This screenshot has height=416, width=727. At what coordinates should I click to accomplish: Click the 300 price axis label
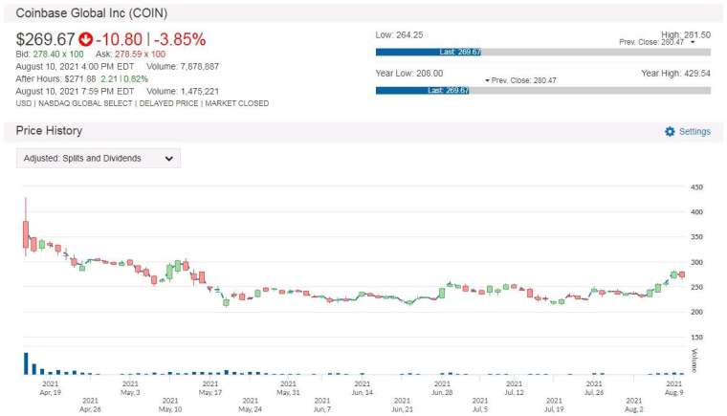[x=696, y=262]
